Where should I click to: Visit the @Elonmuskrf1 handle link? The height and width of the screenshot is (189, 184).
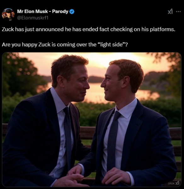click(x=33, y=18)
